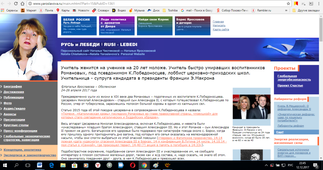Open Task View on the taskbar
323x170 pixels.
click(x=28, y=165)
